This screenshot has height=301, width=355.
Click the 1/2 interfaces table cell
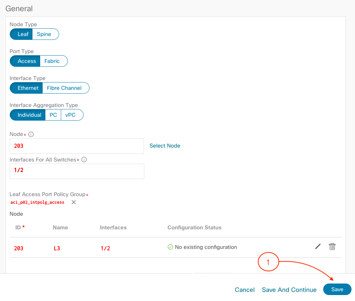[105, 249]
